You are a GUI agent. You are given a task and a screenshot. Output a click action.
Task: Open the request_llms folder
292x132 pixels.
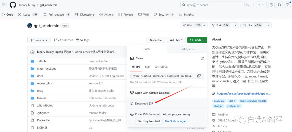pos(45,83)
